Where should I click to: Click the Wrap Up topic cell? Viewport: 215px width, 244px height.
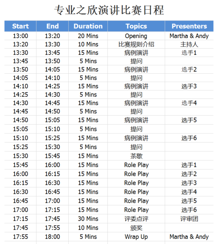coord(136,237)
